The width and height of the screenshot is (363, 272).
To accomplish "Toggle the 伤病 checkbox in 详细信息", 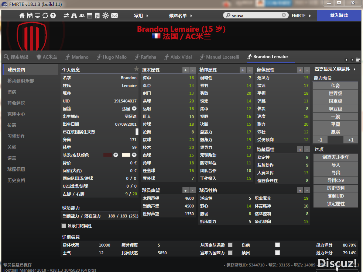I will pyautogui.click(x=278, y=245).
